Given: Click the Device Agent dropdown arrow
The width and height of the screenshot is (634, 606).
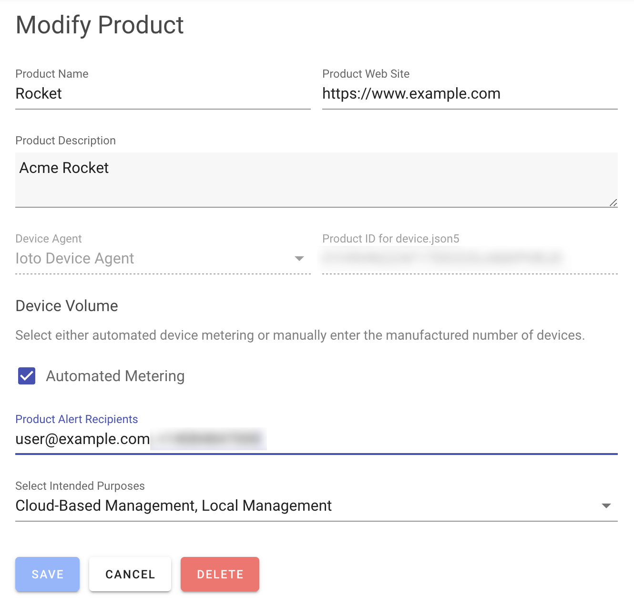Looking at the screenshot, I should click(x=299, y=259).
